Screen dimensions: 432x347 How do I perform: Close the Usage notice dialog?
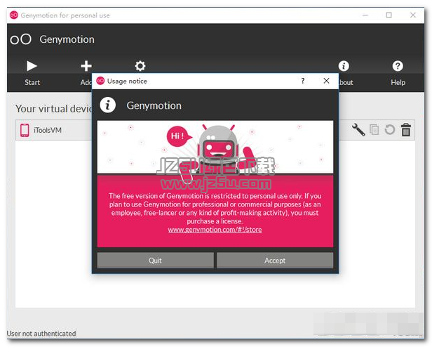(x=326, y=81)
